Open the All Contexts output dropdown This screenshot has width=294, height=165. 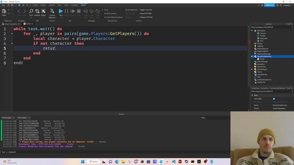23,118
